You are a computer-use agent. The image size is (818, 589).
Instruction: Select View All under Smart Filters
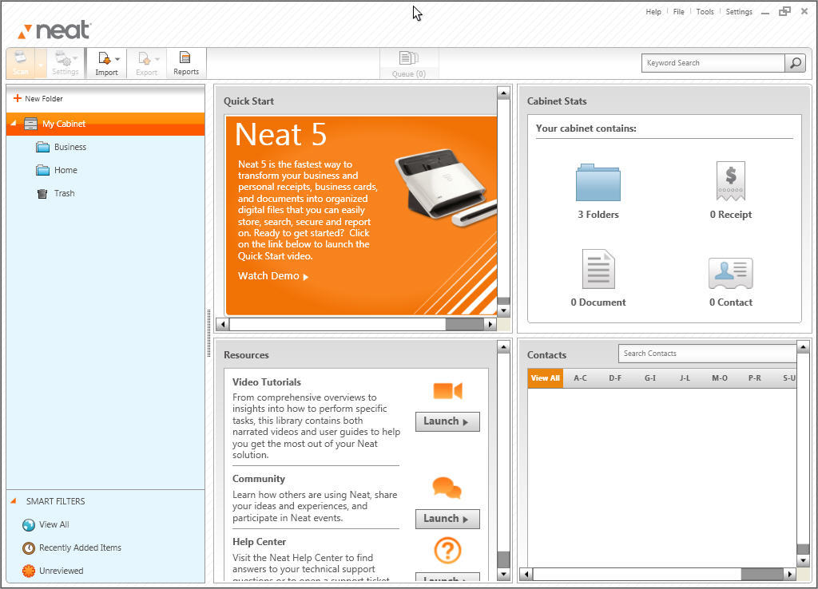(52, 524)
